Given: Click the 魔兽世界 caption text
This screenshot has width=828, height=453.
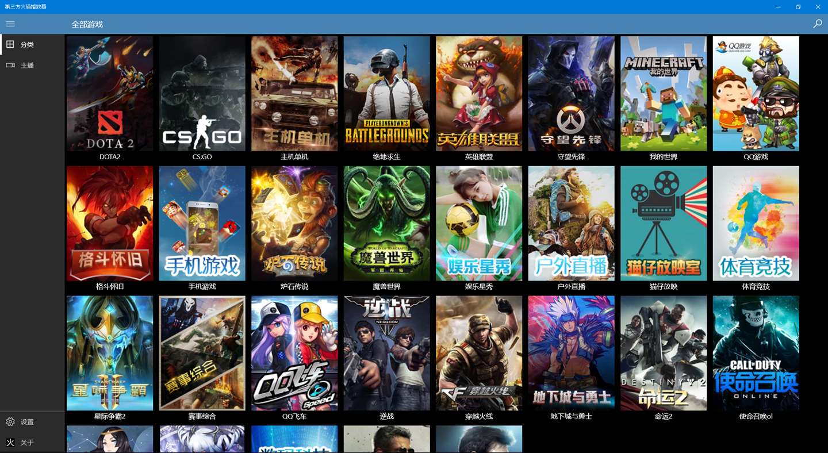Looking at the screenshot, I should pyautogui.click(x=387, y=287).
